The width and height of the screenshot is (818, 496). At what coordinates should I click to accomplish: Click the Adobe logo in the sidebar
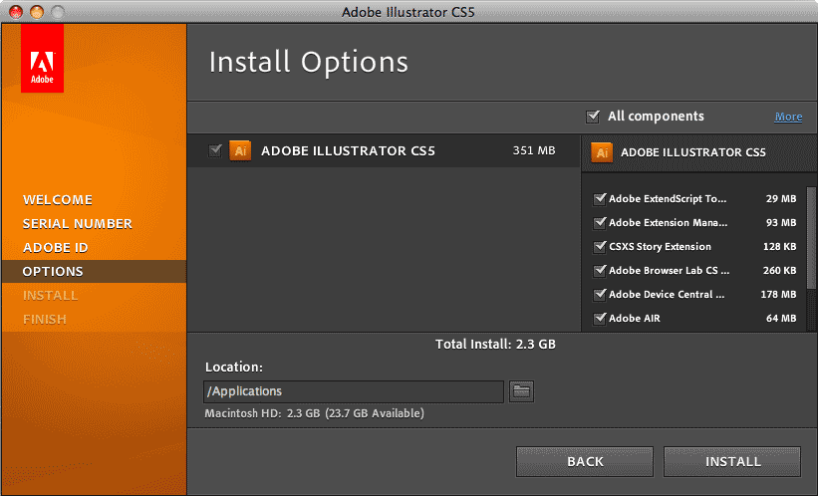(42, 58)
